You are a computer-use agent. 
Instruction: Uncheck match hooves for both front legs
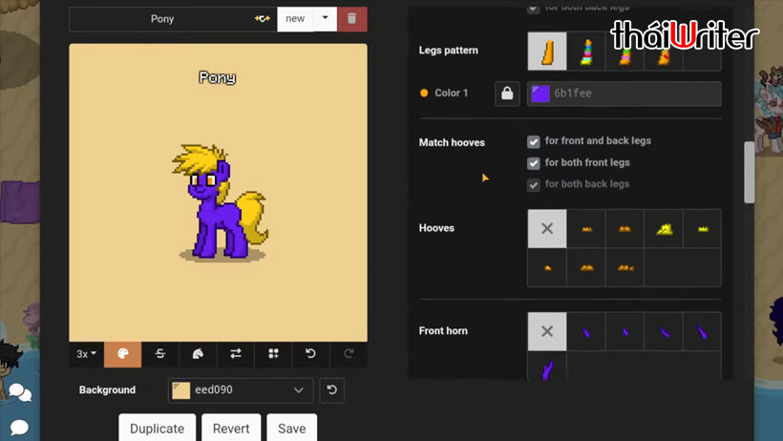pos(534,163)
